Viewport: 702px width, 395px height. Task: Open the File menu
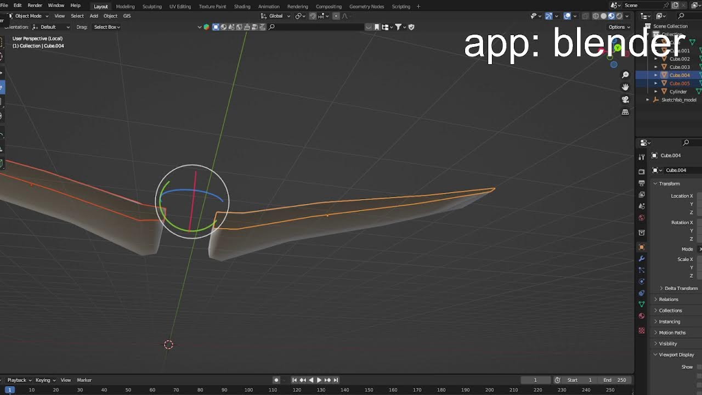click(x=4, y=5)
